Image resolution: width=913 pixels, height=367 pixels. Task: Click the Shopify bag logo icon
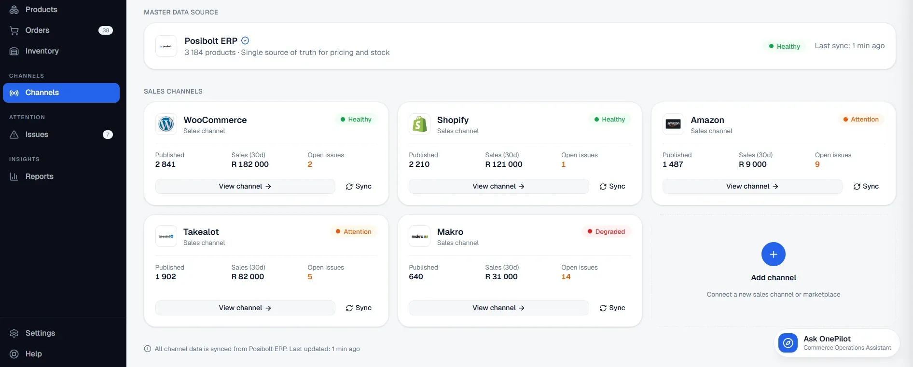(419, 124)
